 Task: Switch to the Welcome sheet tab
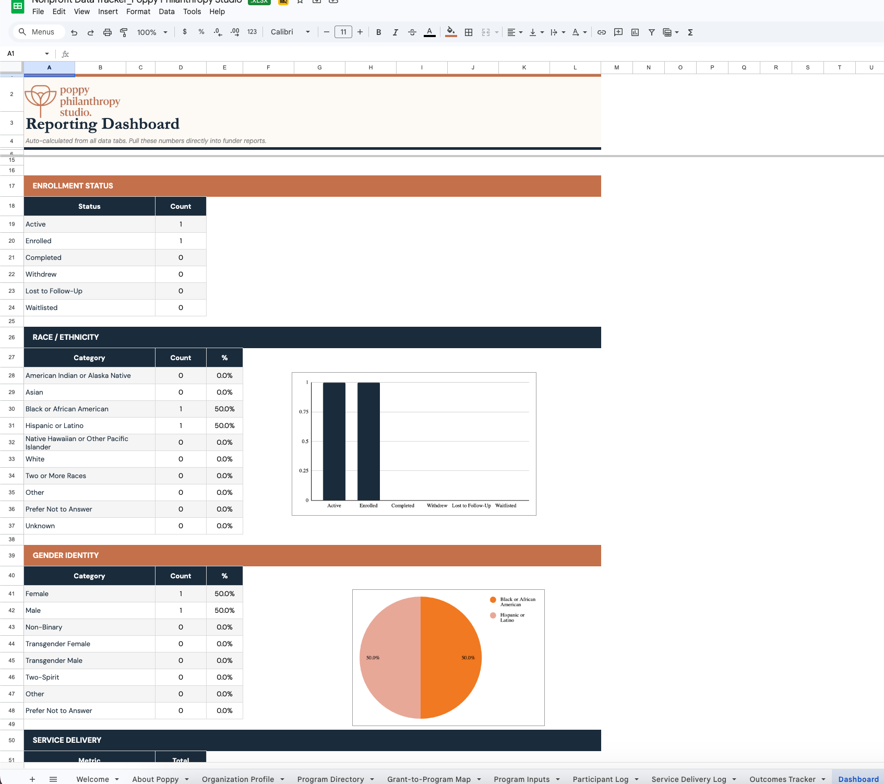[92, 779]
